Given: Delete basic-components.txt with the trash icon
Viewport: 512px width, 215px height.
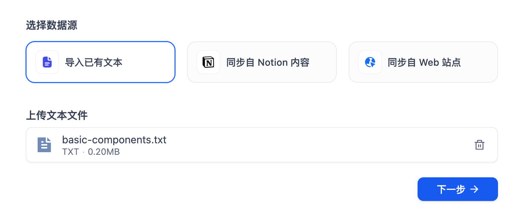Looking at the screenshot, I should click(x=479, y=145).
